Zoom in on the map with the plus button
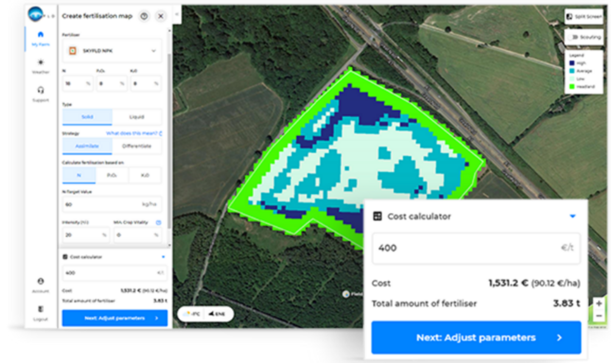This screenshot has width=611, height=363. click(599, 303)
